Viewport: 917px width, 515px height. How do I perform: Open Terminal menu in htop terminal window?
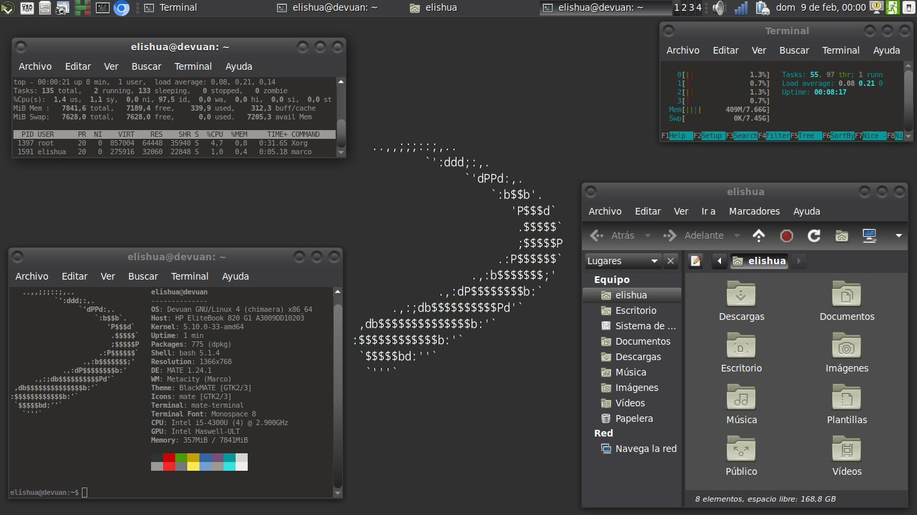coord(840,50)
